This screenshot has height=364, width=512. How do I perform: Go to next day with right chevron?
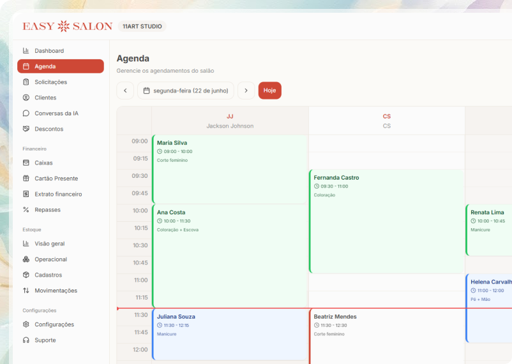(246, 91)
